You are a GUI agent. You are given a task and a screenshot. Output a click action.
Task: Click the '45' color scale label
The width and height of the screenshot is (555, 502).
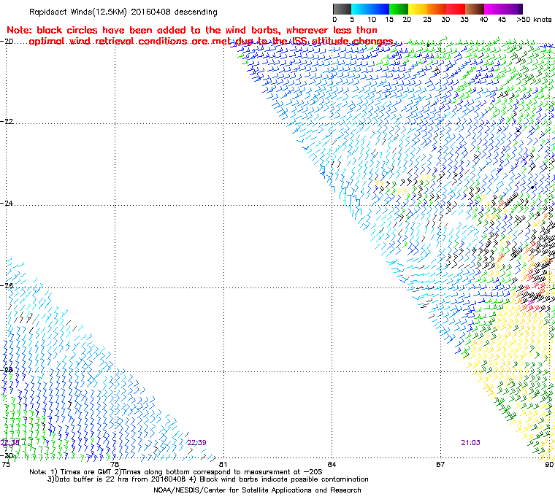[502, 20]
